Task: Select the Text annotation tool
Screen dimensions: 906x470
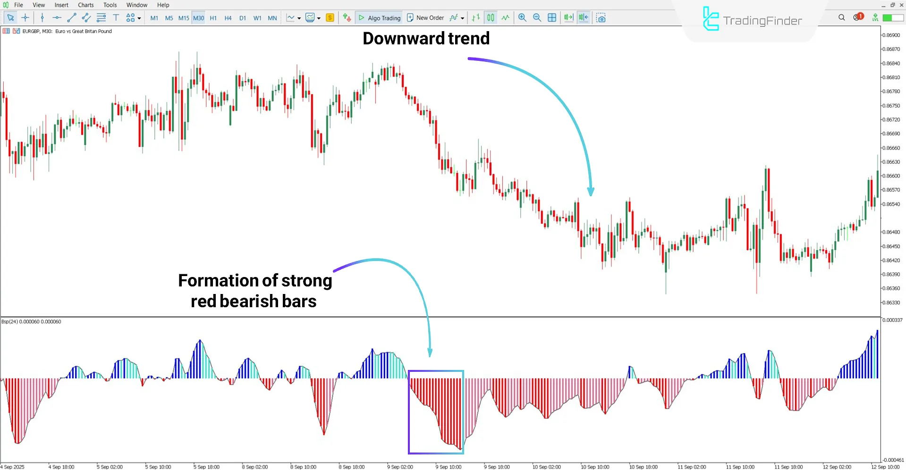Action: tap(116, 17)
